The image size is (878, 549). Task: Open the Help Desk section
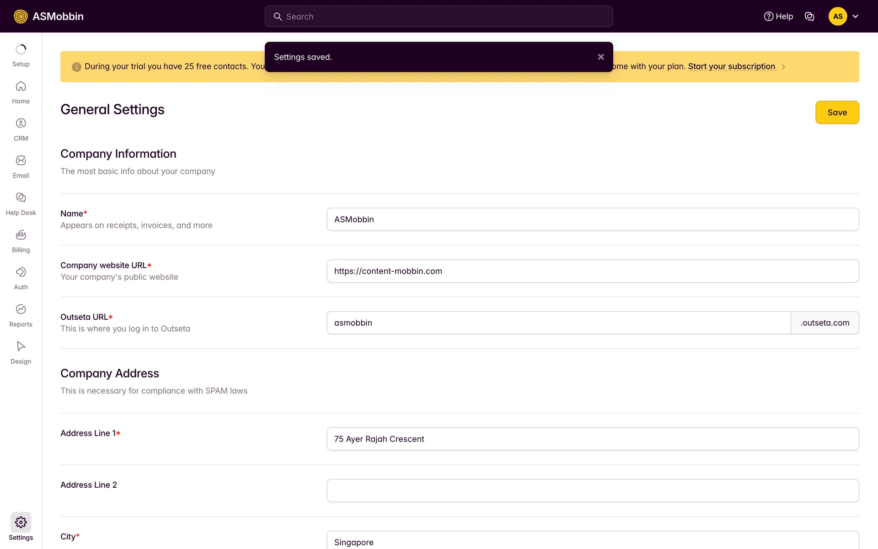pos(21,204)
